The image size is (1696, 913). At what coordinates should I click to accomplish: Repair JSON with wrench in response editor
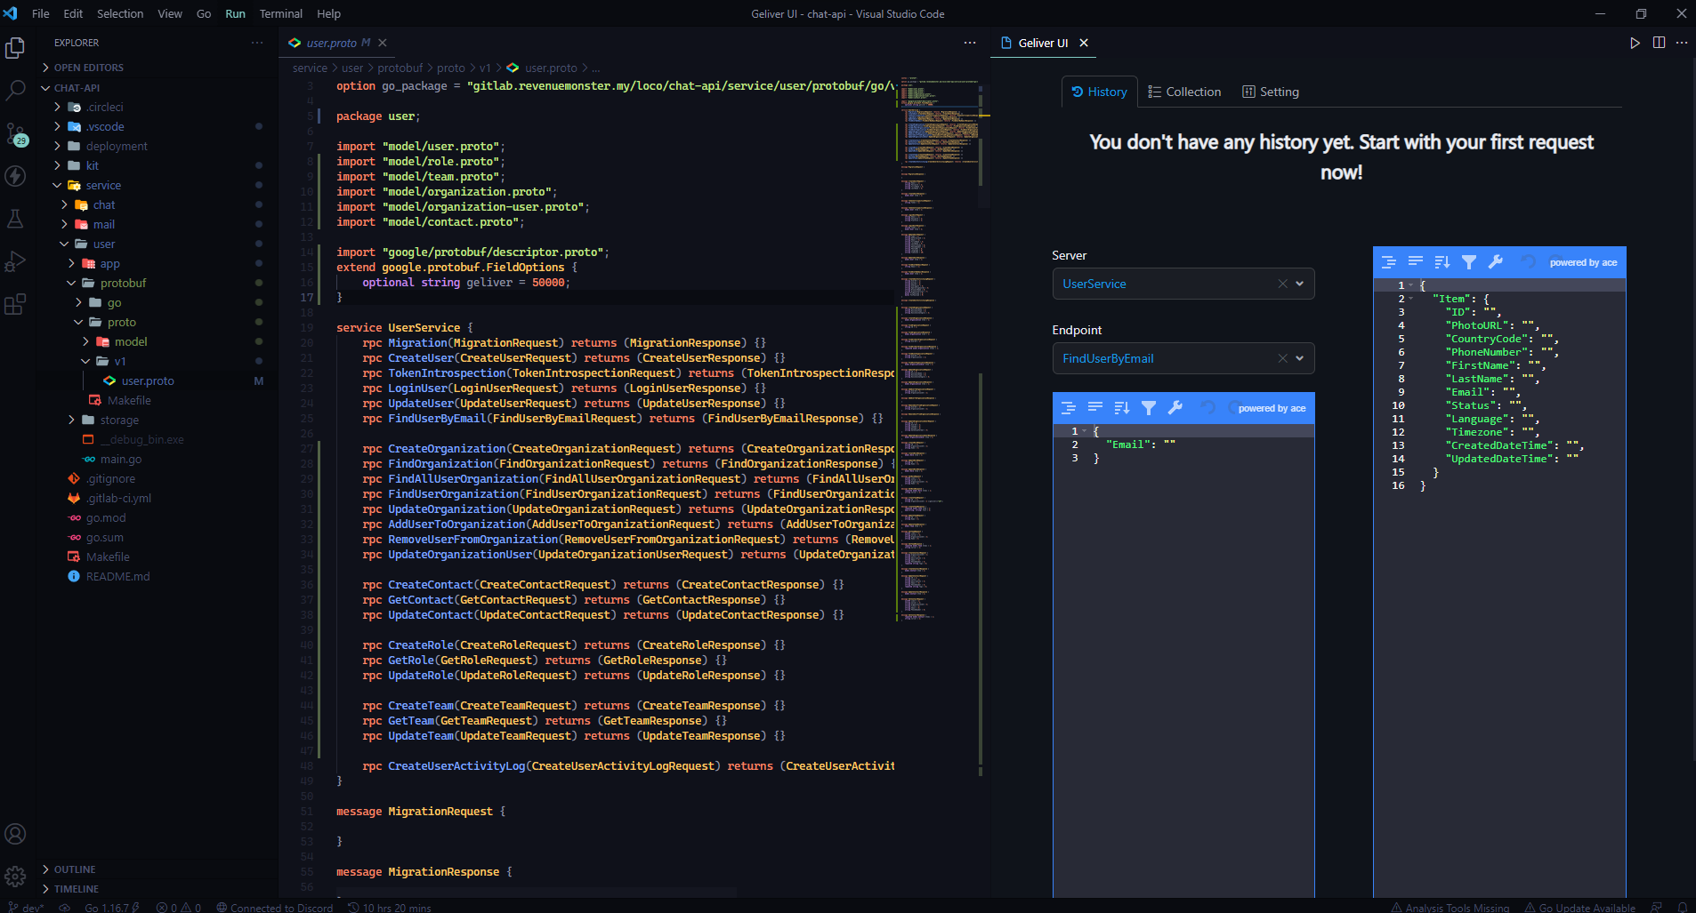1496,262
